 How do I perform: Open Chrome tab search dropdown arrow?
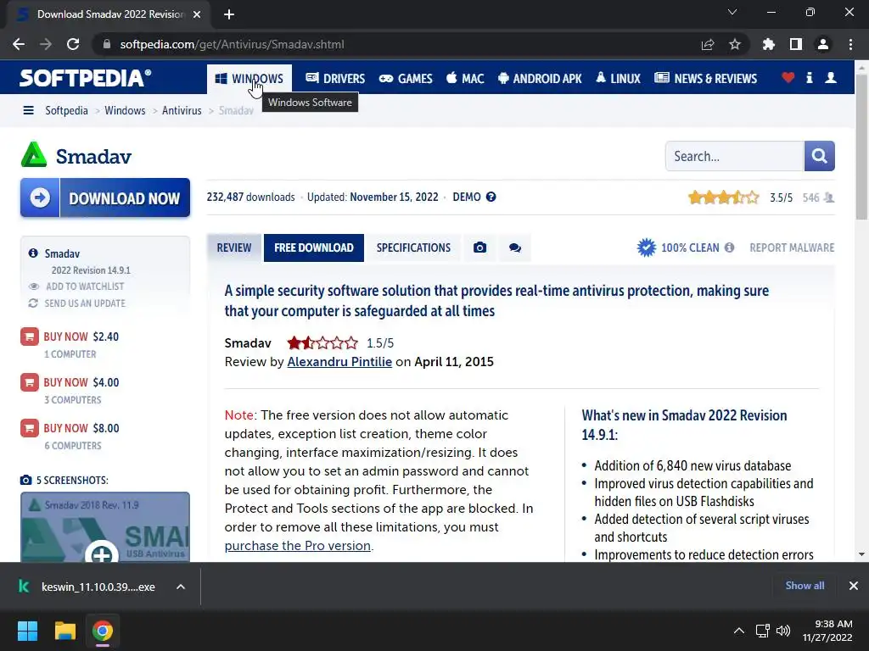pyautogui.click(x=732, y=12)
